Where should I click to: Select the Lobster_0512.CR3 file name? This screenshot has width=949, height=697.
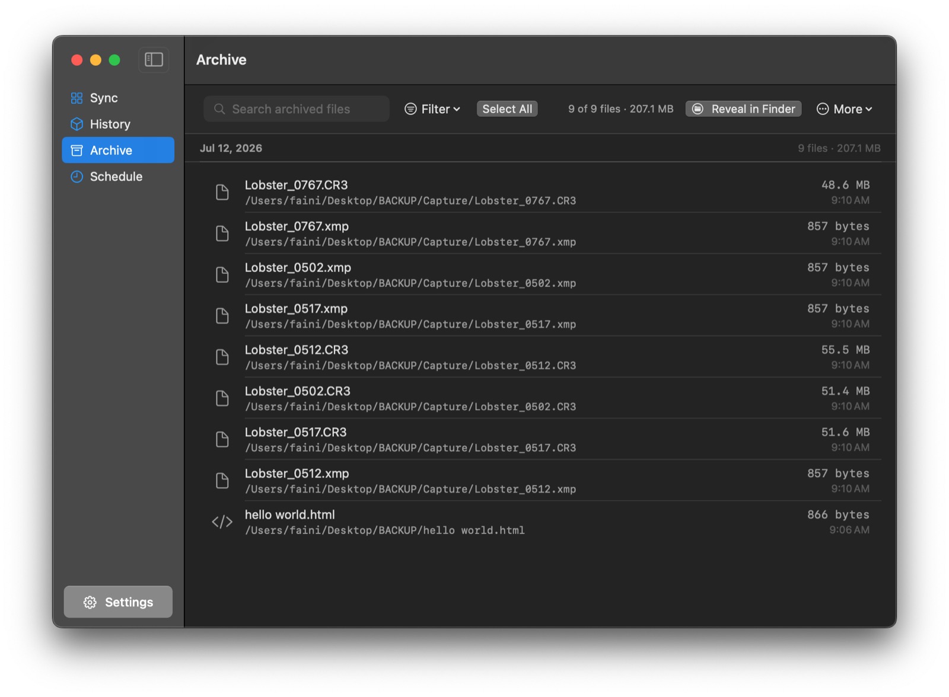coord(297,350)
